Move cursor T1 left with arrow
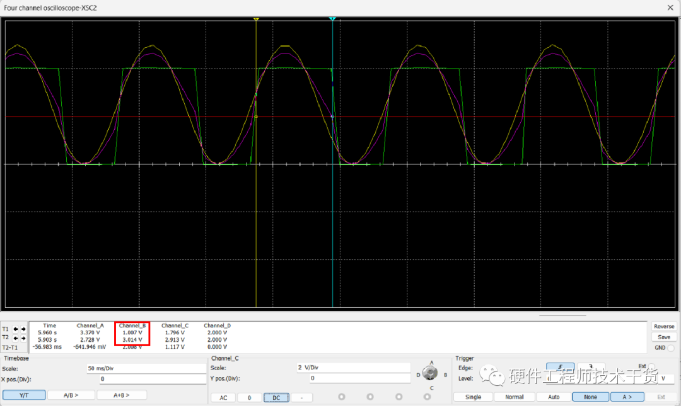 pyautogui.click(x=16, y=329)
